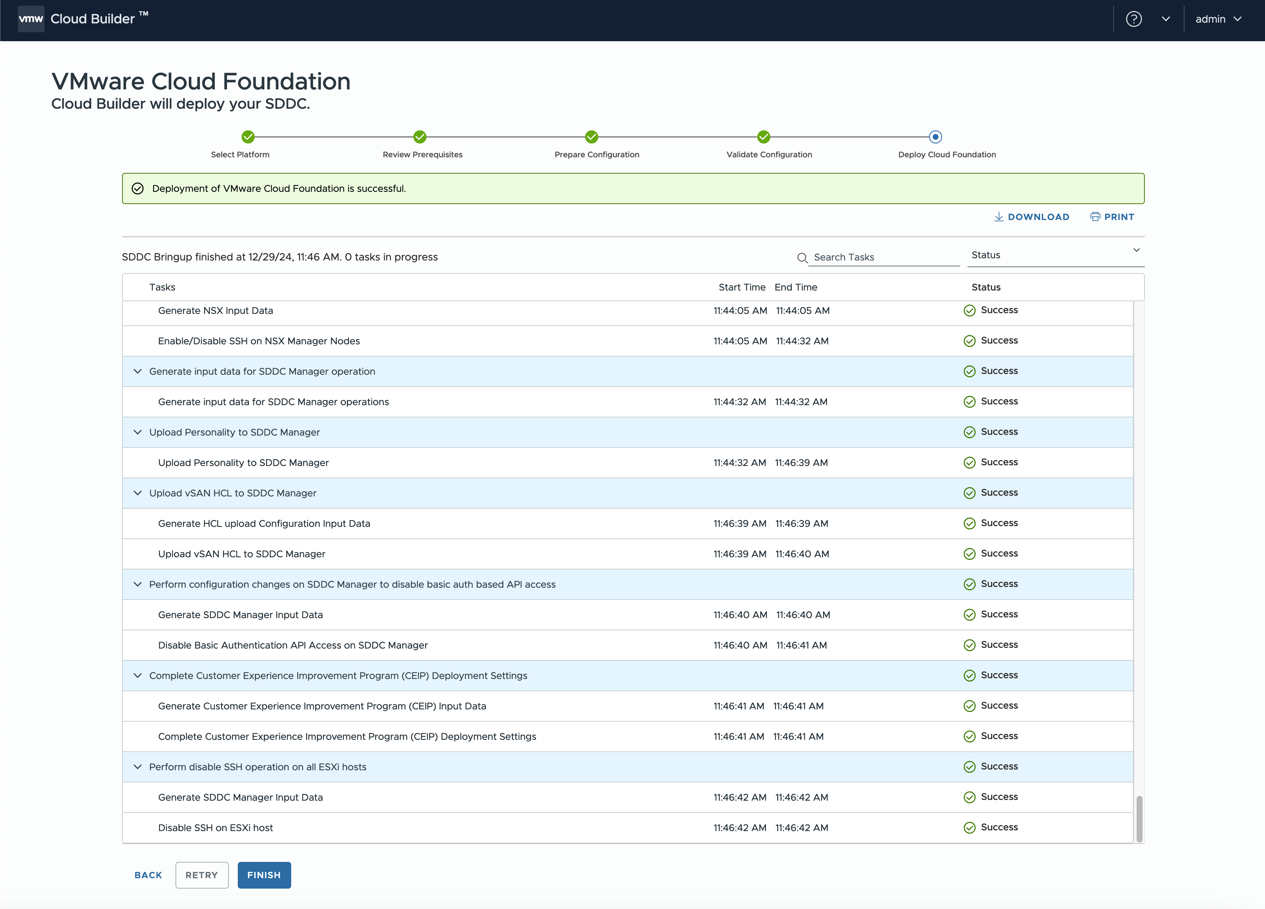Select the Select Platform step checkmark
1265x909 pixels.
tap(248, 137)
